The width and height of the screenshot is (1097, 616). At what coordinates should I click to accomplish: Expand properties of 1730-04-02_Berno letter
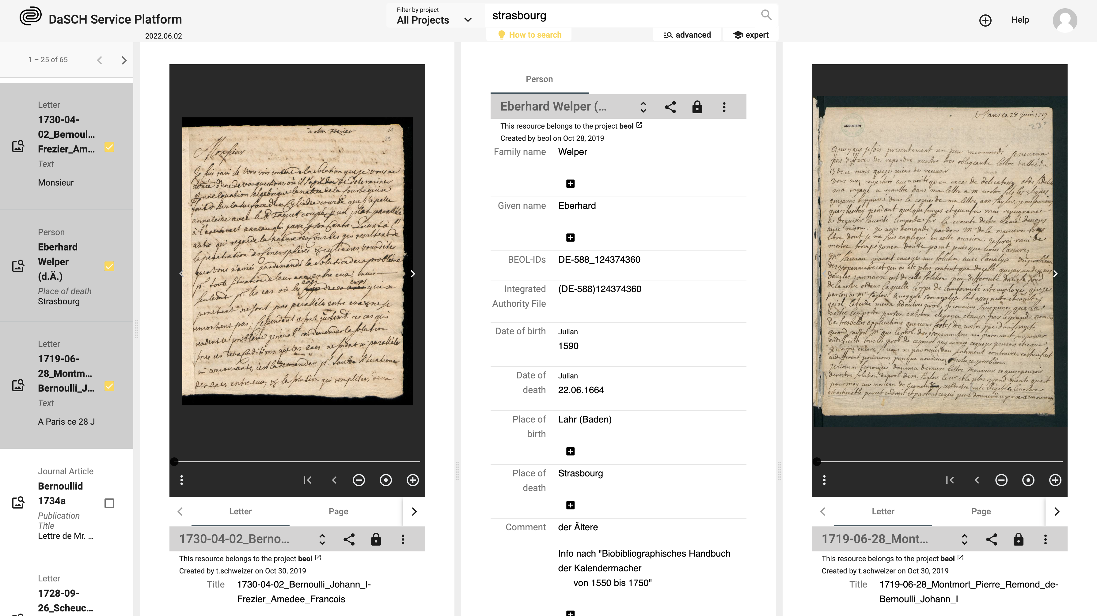click(x=322, y=539)
